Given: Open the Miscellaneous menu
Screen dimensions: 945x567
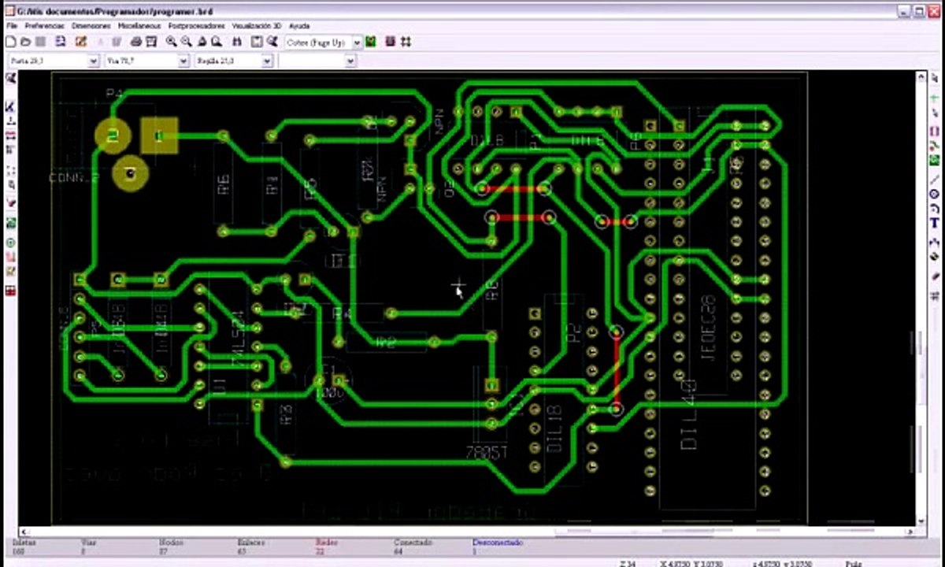Looking at the screenshot, I should coord(140,26).
